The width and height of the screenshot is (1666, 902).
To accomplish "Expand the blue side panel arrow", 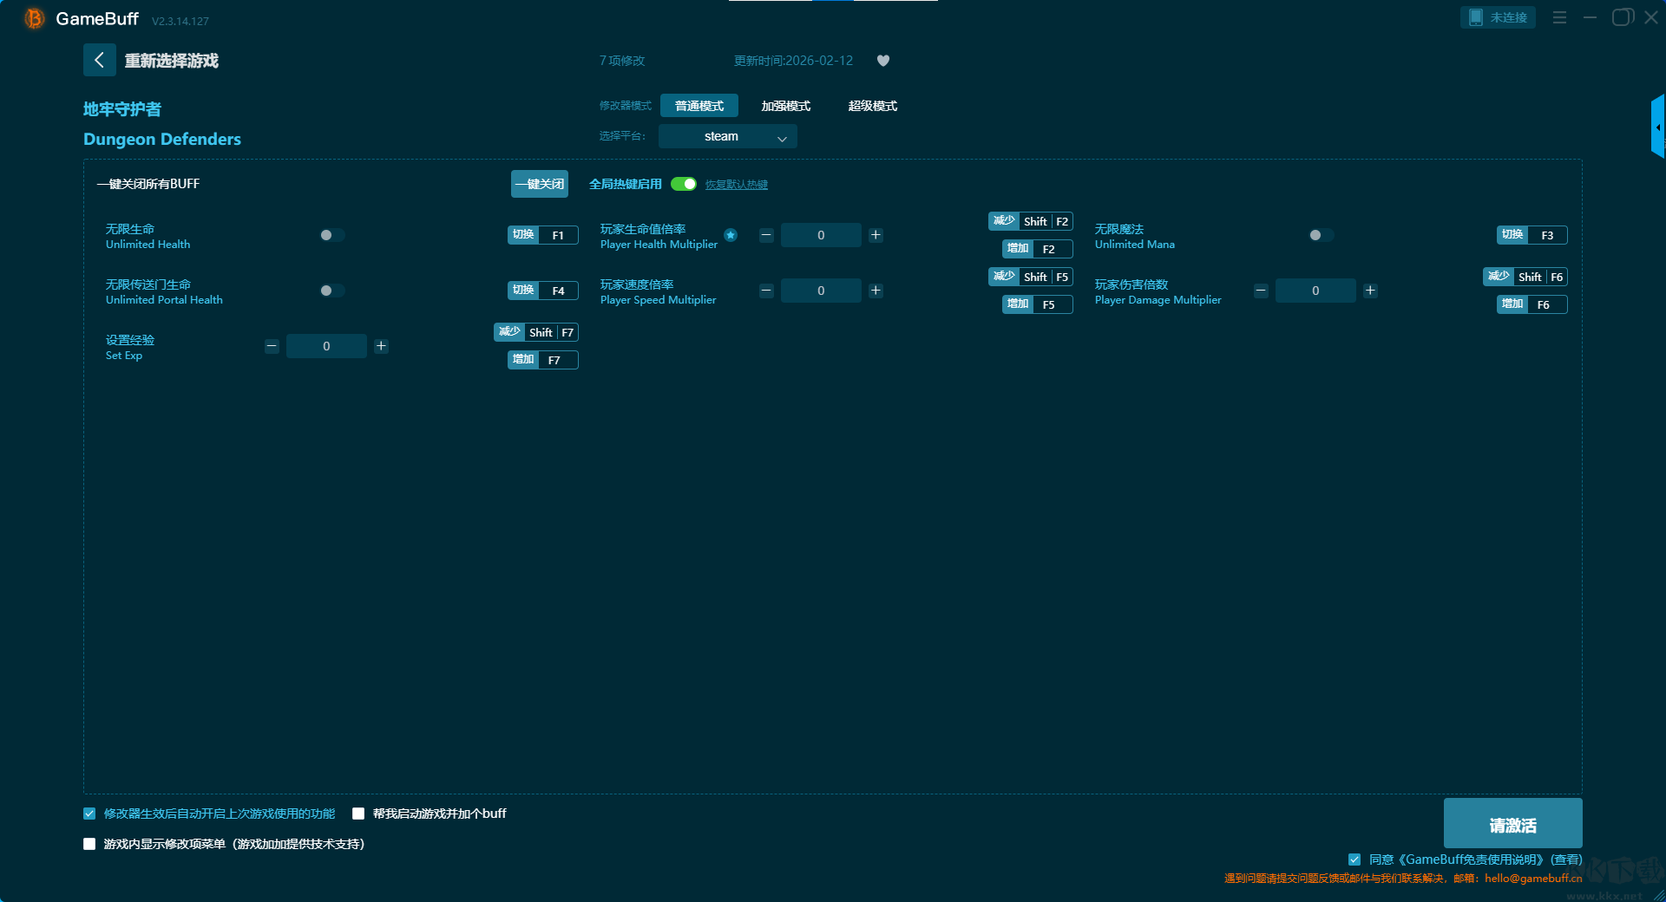I will click(x=1657, y=127).
